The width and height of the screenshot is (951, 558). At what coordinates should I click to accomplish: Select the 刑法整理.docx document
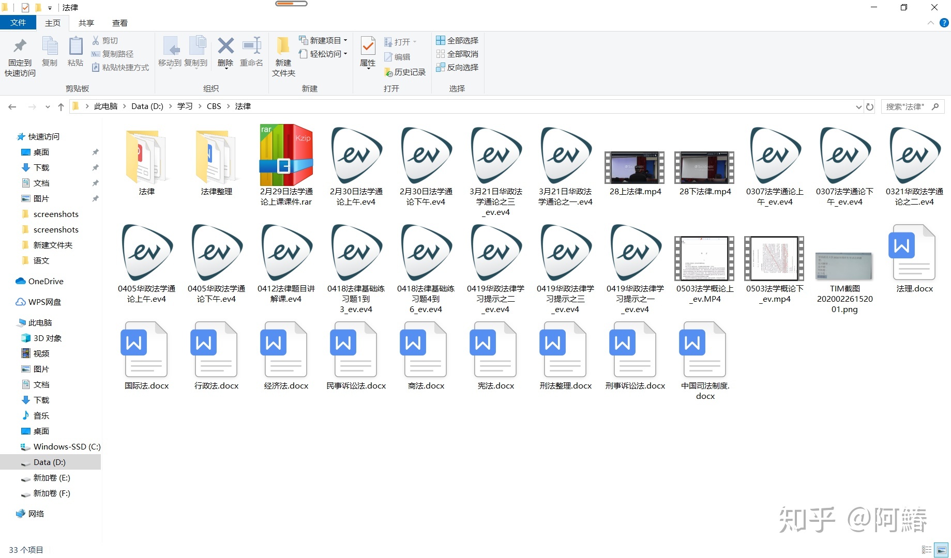[x=565, y=355]
